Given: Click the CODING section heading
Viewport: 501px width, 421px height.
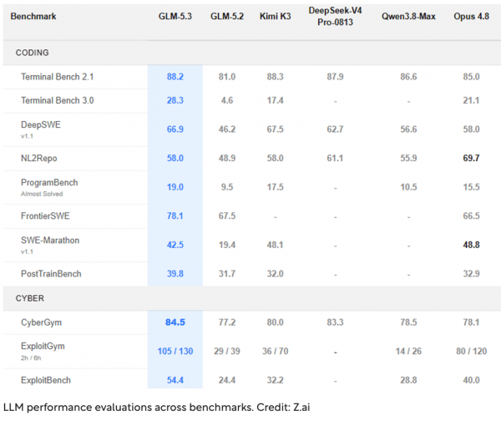Looking at the screenshot, I should coord(33,53).
